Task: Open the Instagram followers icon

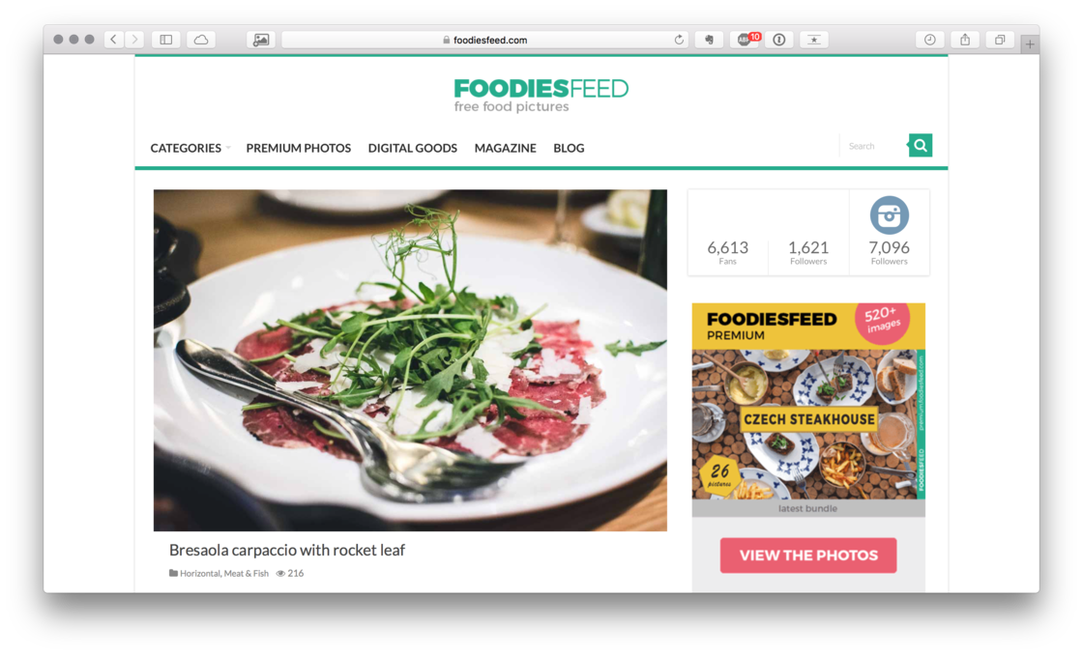Action: click(x=889, y=215)
